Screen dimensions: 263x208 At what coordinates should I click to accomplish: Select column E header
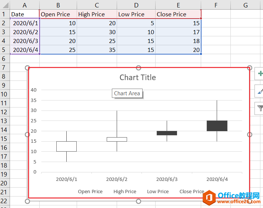[178, 5]
